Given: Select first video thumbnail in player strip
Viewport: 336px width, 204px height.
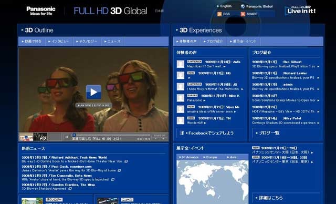Looking at the screenshot, I should click(26, 137).
